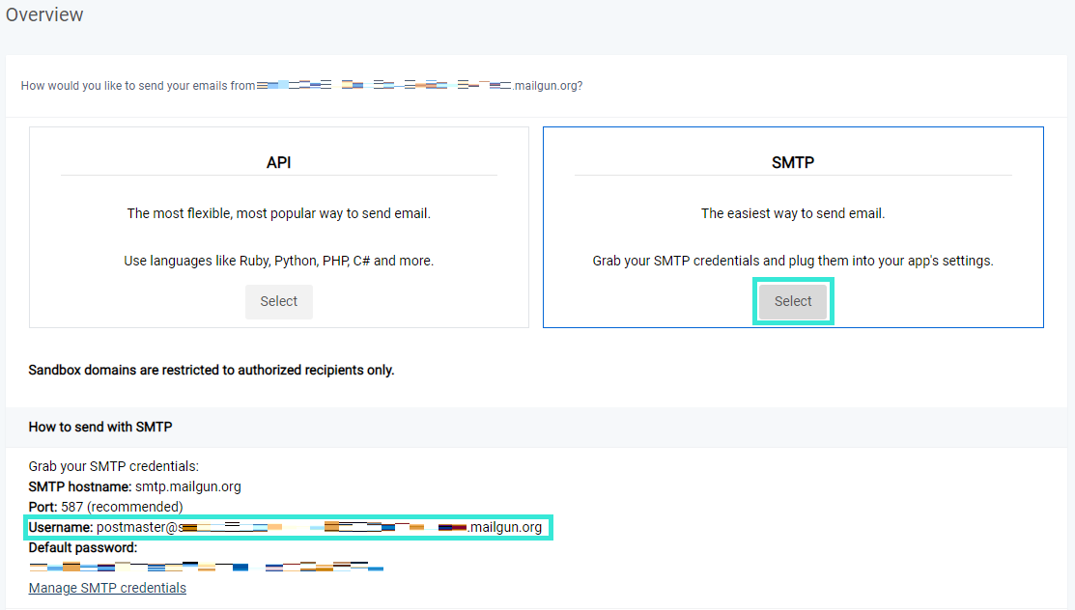1075x610 pixels.
Task: Click 'Grab your SMTP credentials:' line
Action: (113, 467)
